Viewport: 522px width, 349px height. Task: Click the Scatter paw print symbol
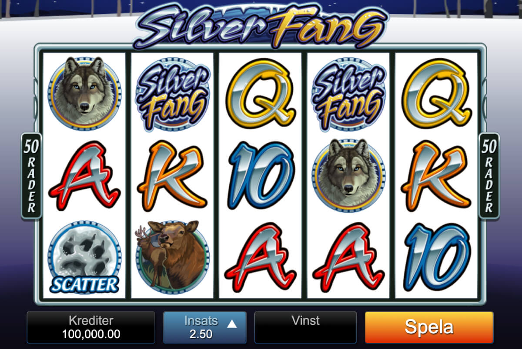tap(84, 258)
